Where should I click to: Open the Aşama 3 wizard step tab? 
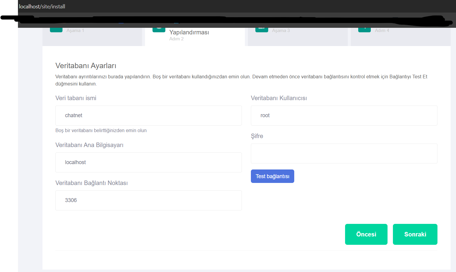298,37
